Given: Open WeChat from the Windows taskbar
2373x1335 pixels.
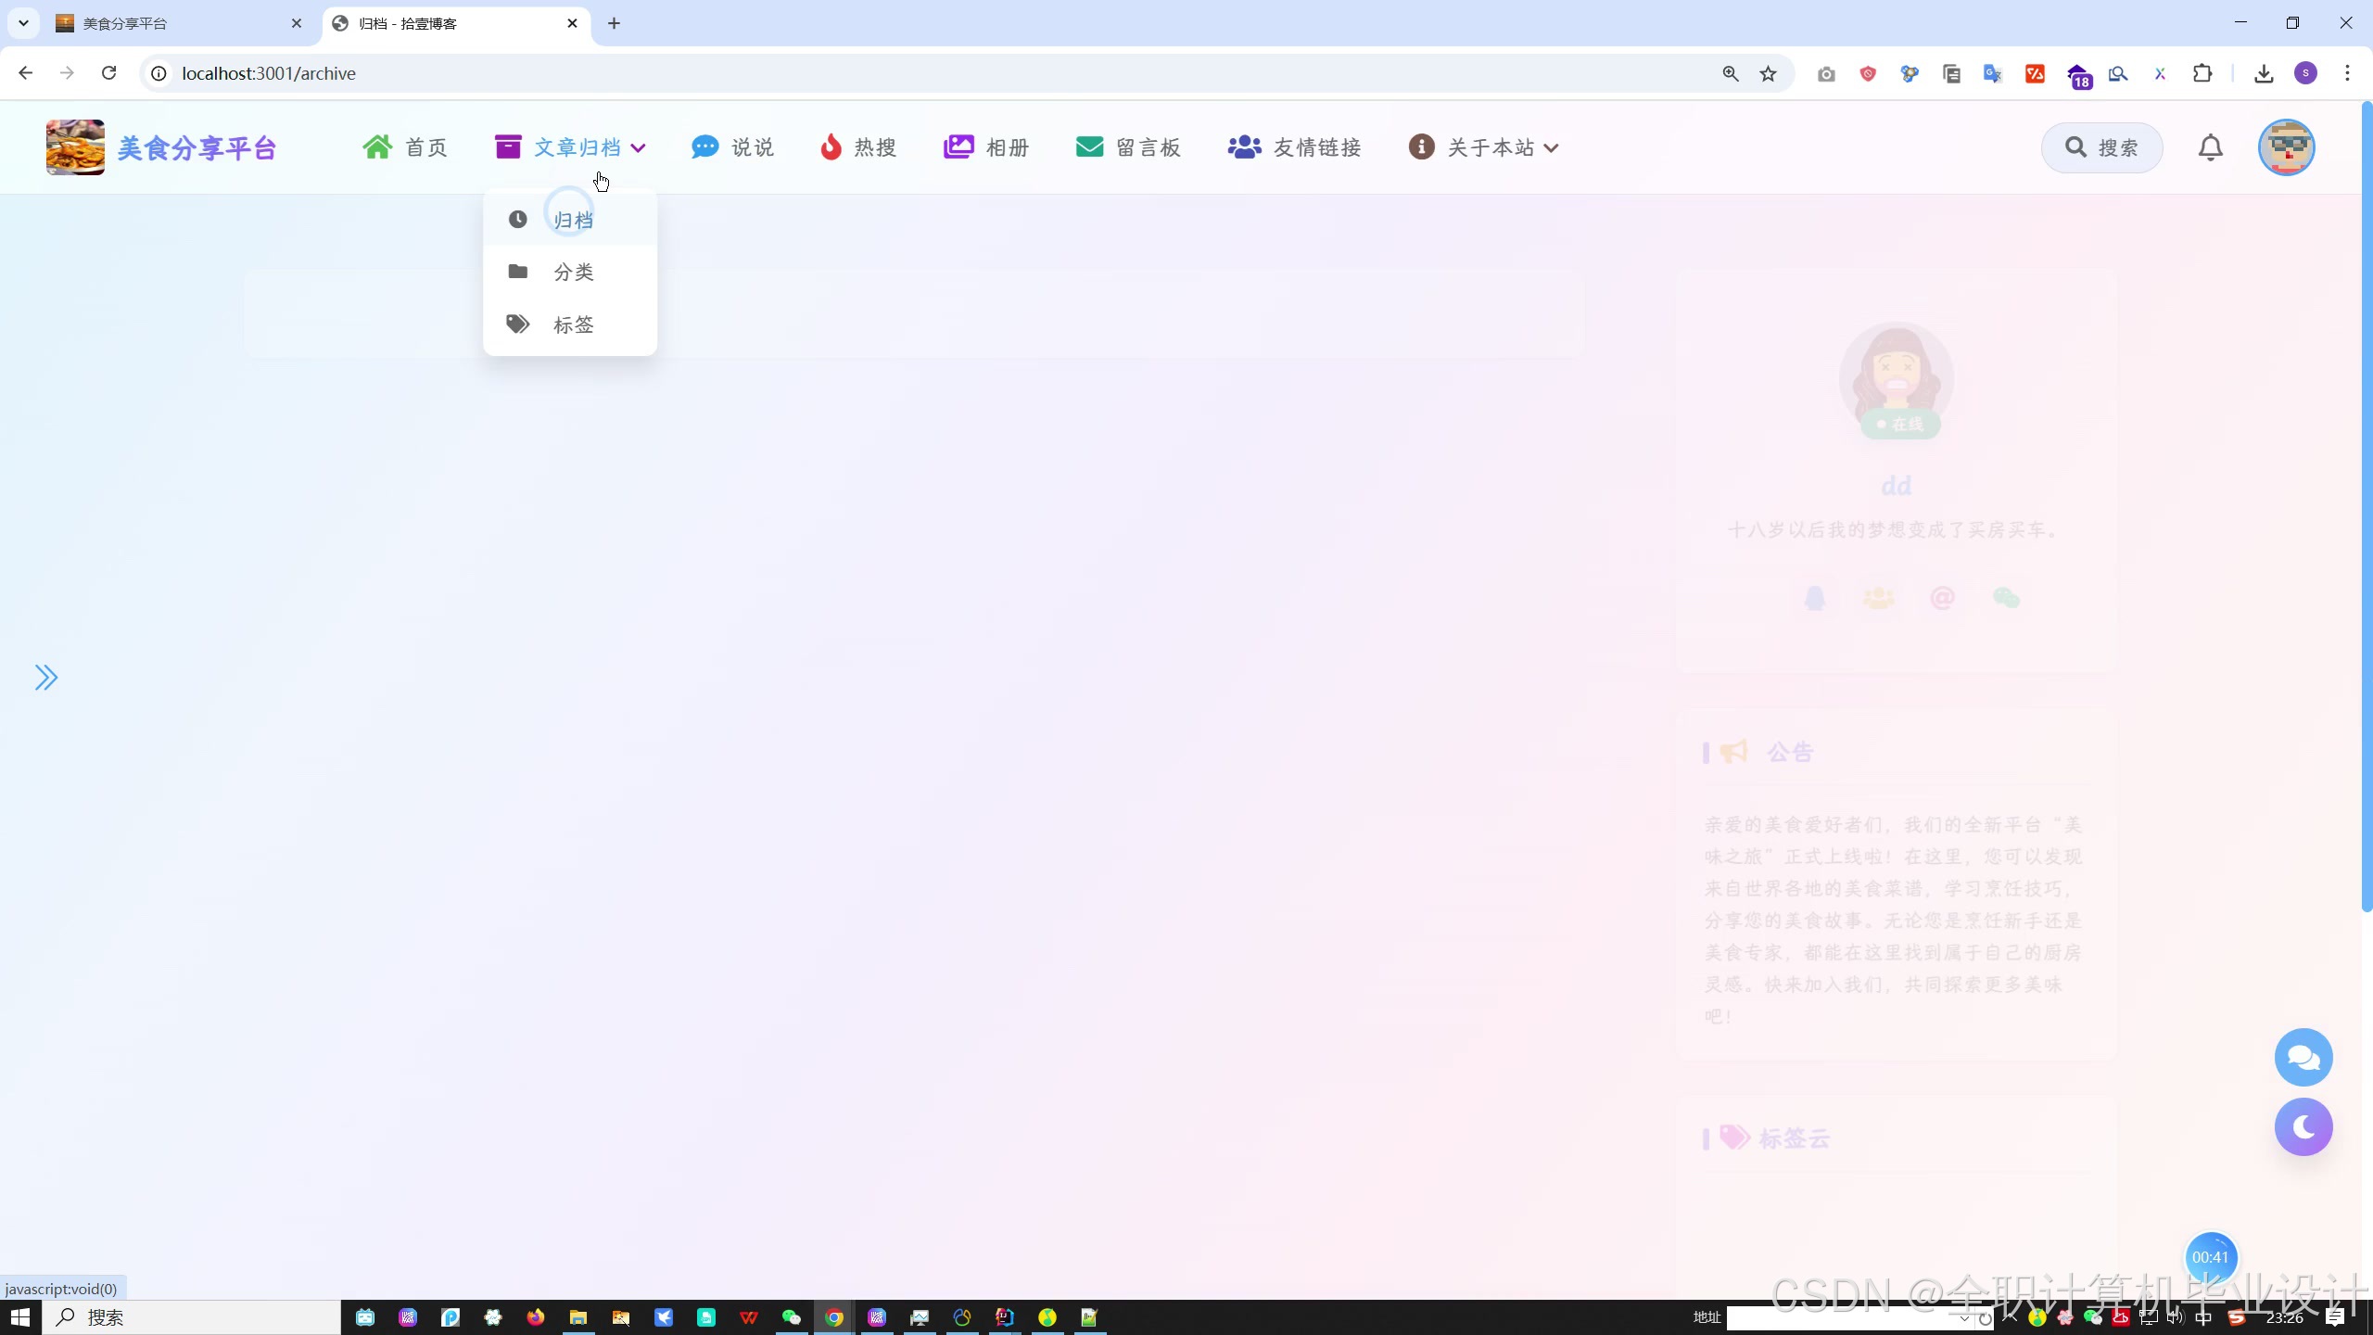Looking at the screenshot, I should click(x=791, y=1317).
